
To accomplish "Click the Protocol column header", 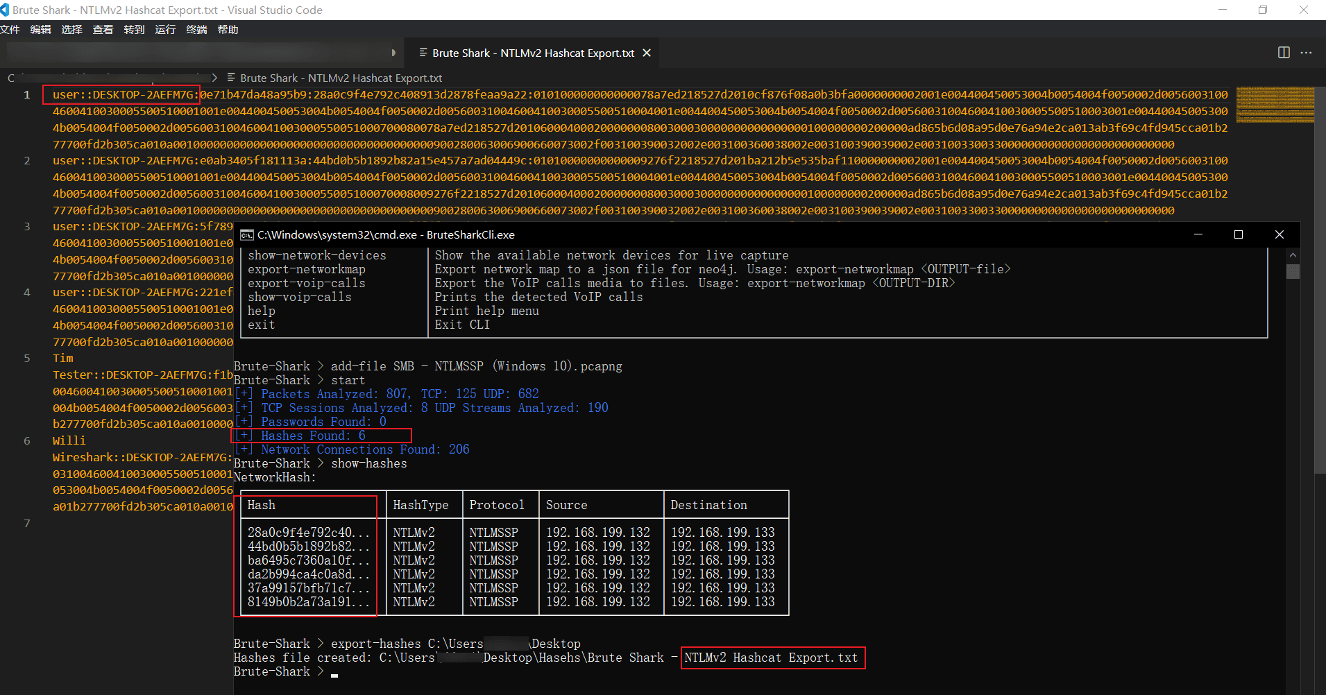I will pos(497,505).
